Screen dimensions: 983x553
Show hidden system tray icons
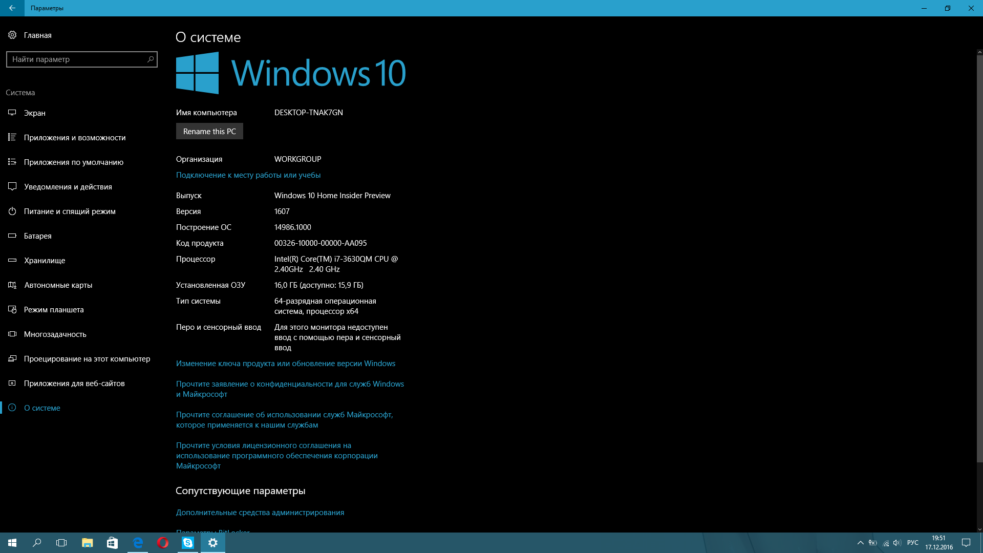pyautogui.click(x=861, y=543)
